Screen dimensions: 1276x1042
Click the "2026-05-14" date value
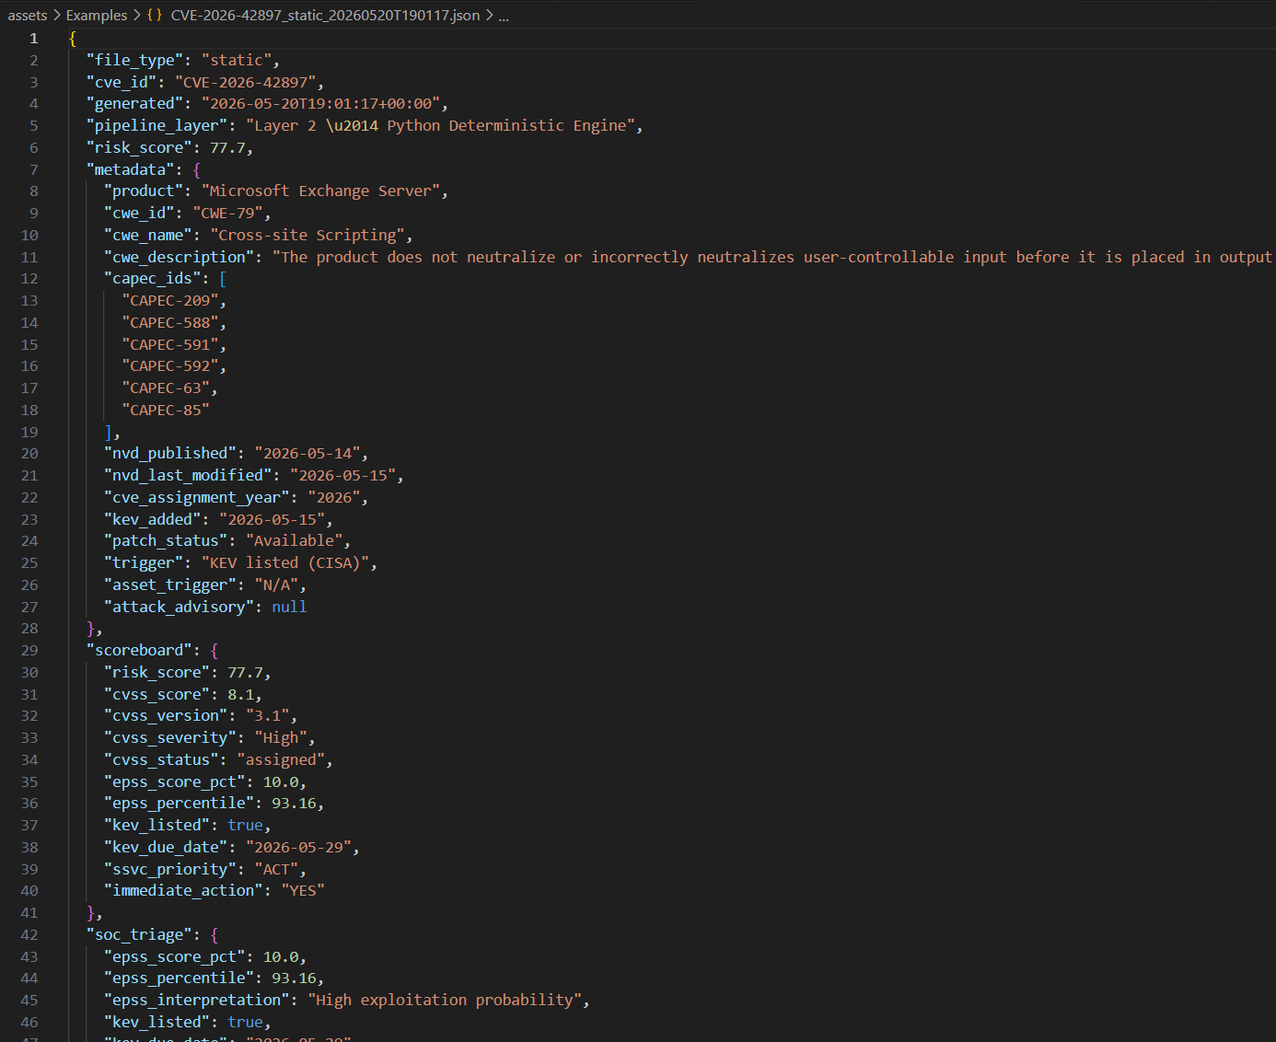(x=308, y=453)
